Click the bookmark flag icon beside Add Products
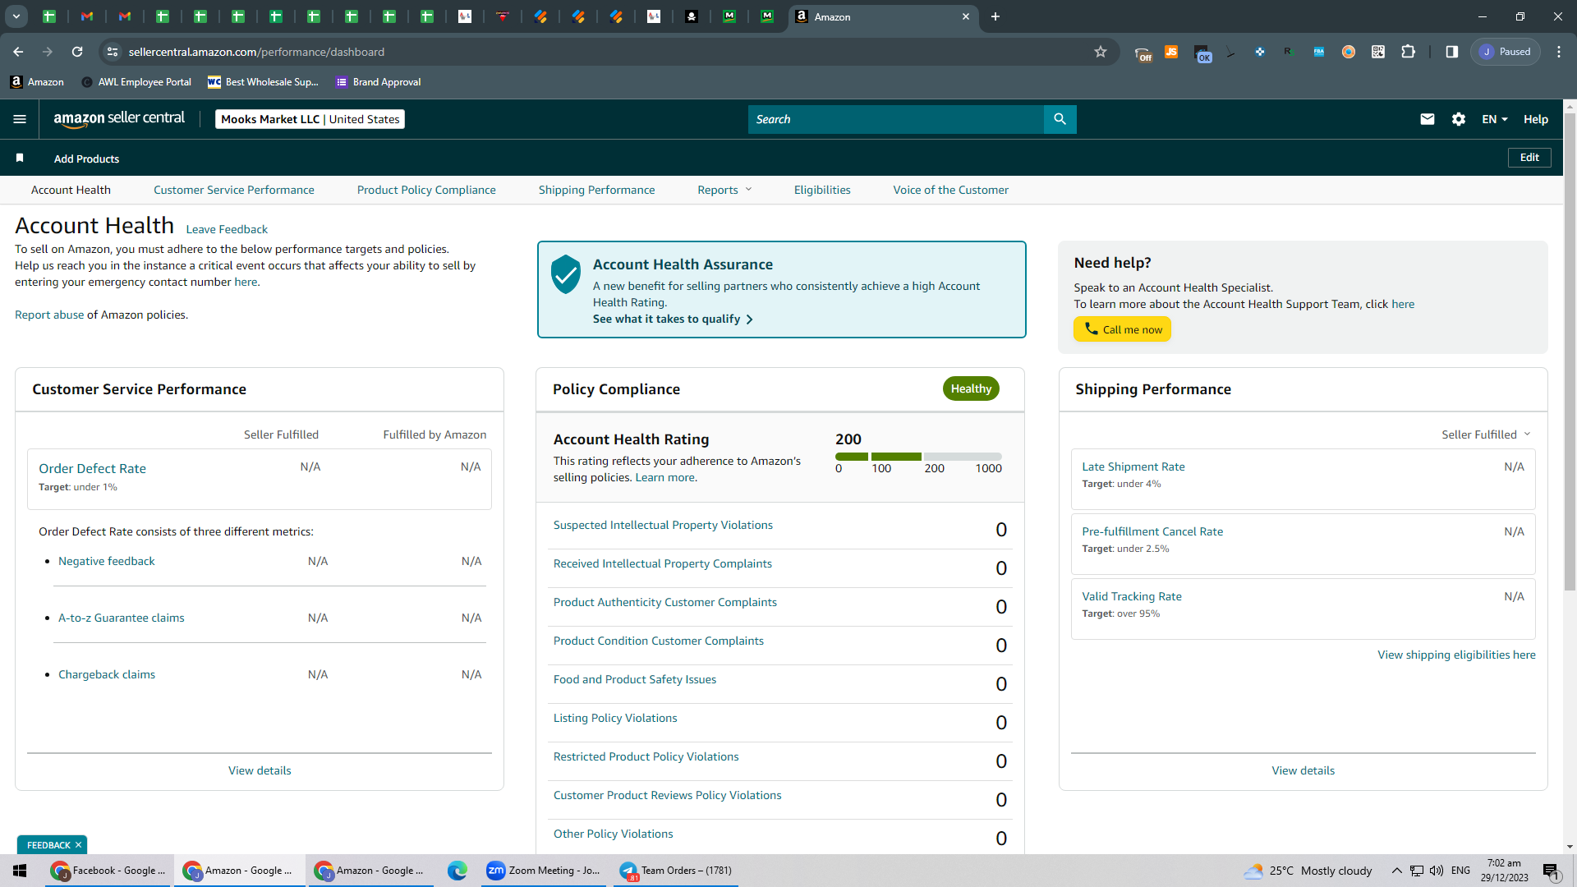The image size is (1577, 887). pos(20,158)
